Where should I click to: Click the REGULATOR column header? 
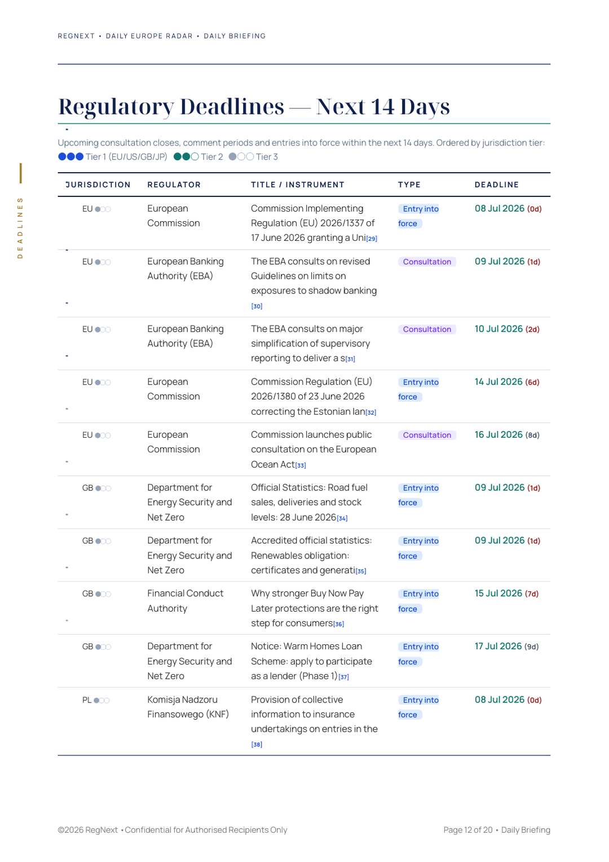[x=174, y=184]
